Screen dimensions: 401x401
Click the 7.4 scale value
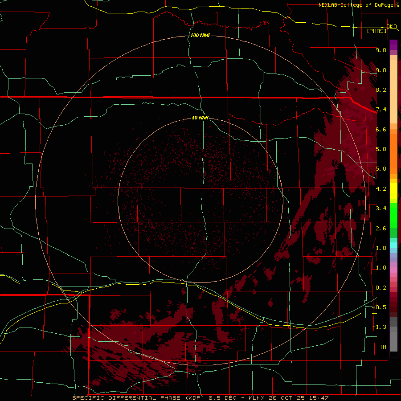pos(381,110)
